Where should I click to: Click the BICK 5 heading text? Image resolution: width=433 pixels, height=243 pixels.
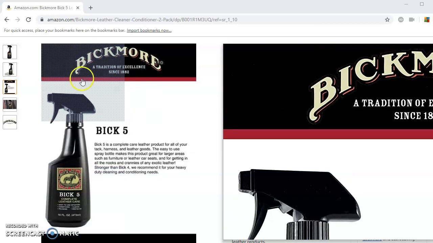pyautogui.click(x=112, y=131)
